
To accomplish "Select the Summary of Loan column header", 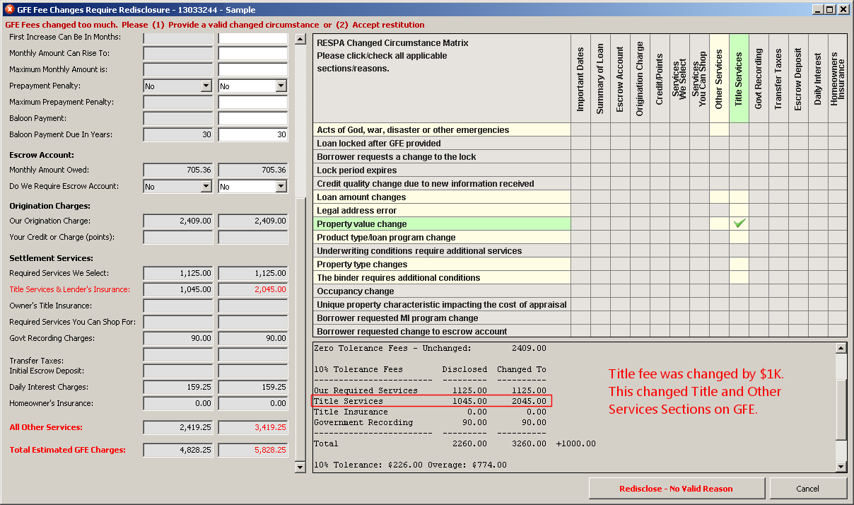I will click(601, 79).
